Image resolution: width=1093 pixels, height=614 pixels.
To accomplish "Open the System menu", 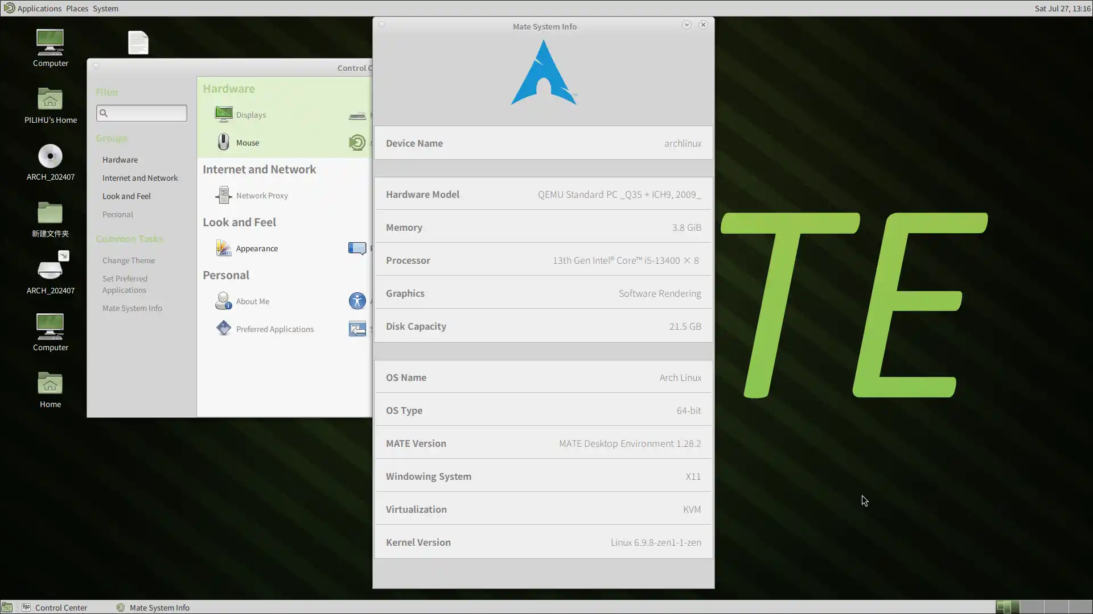I will 105,9.
